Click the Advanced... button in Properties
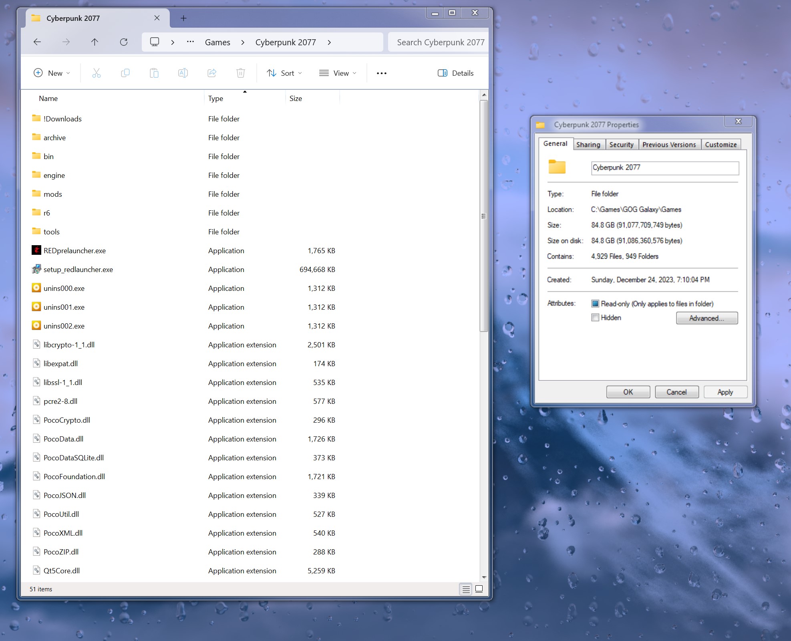The width and height of the screenshot is (791, 641). [x=707, y=318]
